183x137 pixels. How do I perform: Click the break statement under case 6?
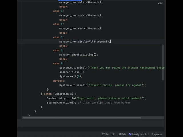point(64,59)
